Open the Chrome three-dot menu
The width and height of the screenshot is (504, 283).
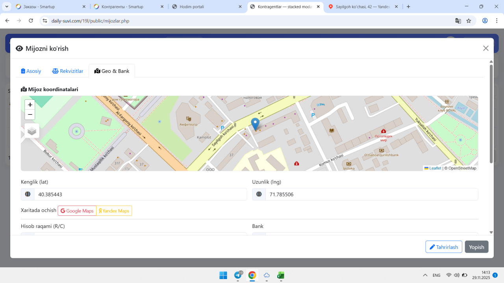[496, 21]
